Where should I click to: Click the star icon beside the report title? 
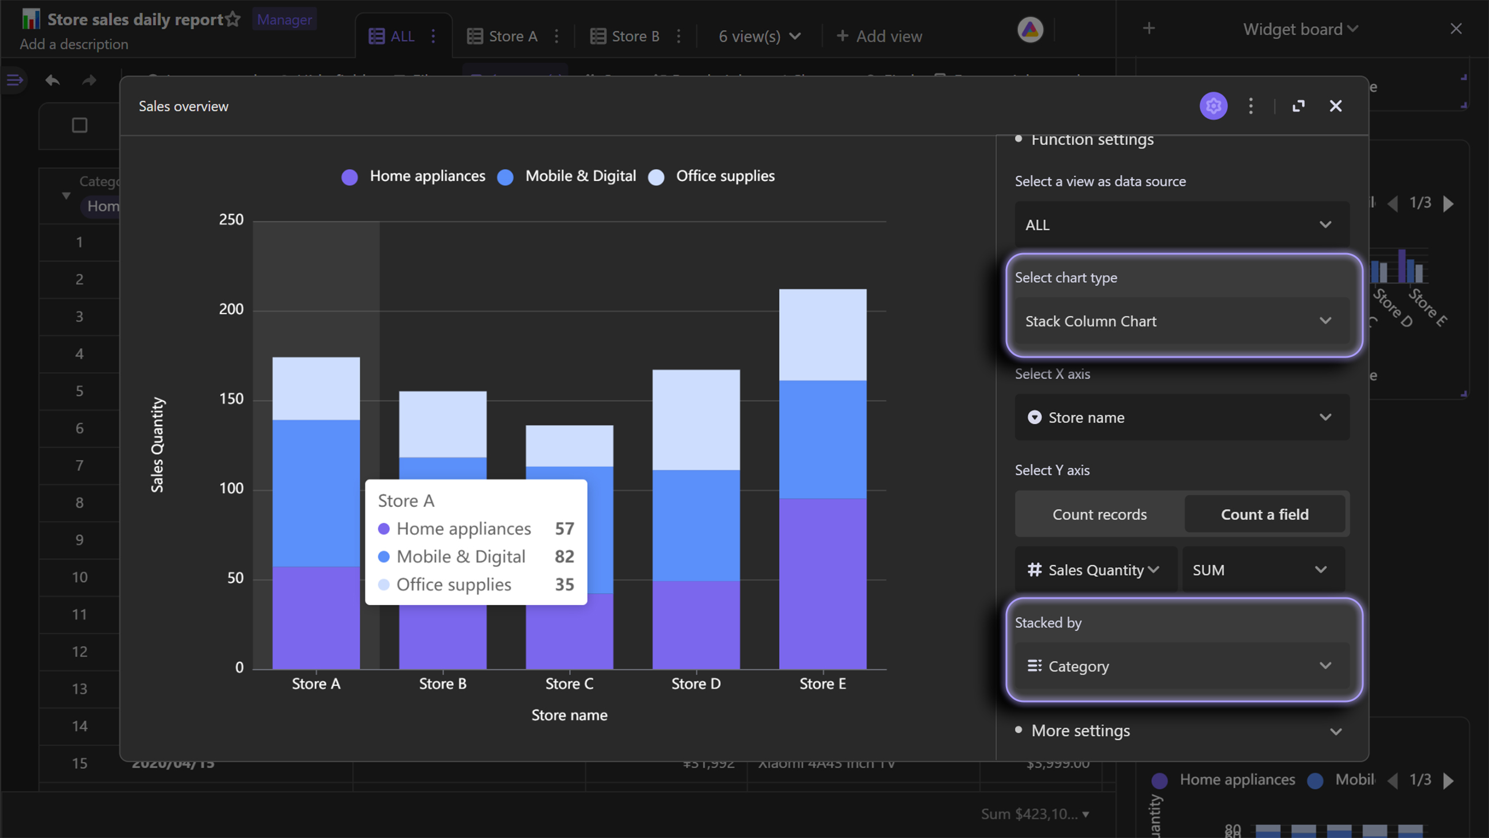[x=234, y=19]
